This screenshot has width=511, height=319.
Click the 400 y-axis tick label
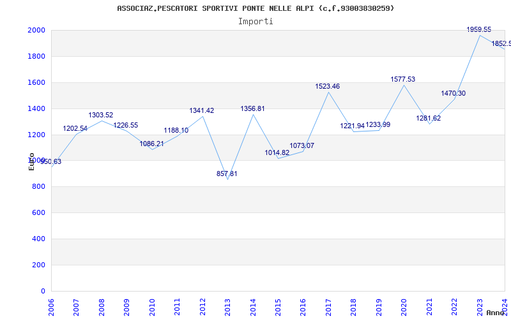pyautogui.click(x=38, y=239)
